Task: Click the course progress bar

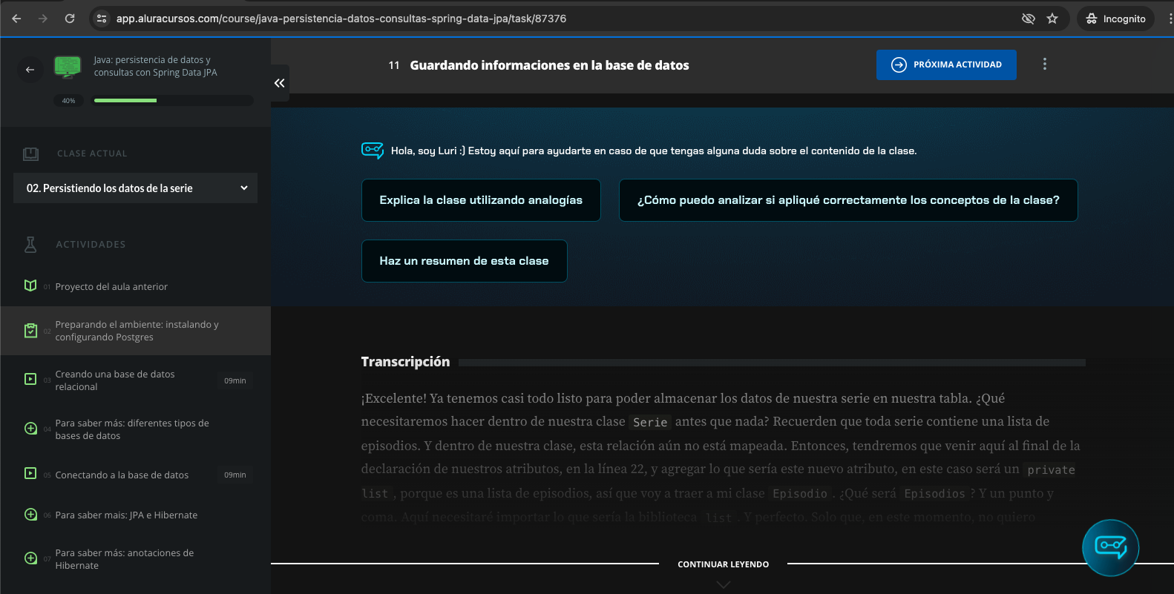Action: point(172,100)
